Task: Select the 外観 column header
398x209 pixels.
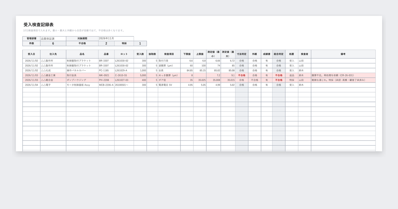Action: coord(254,54)
